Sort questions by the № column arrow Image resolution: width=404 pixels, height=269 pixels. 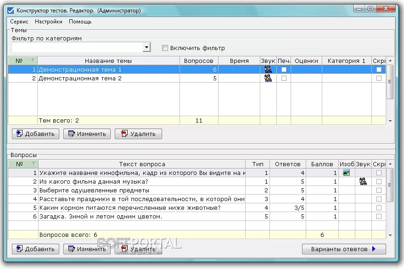[34, 163]
